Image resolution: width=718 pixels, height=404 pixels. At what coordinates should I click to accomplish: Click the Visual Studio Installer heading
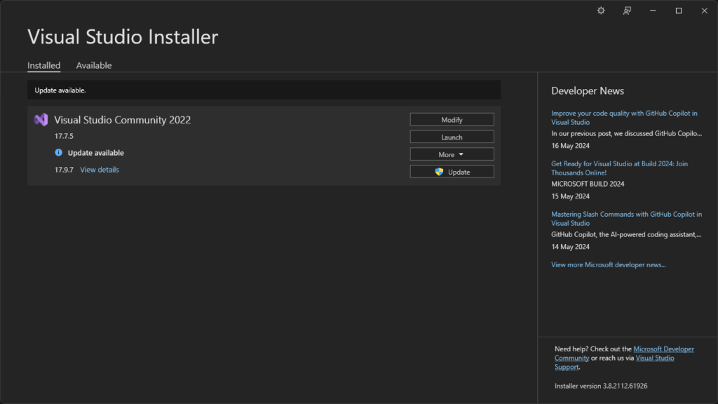(x=123, y=36)
